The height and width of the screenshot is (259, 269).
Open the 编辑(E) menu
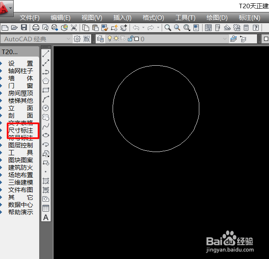click(x=60, y=18)
